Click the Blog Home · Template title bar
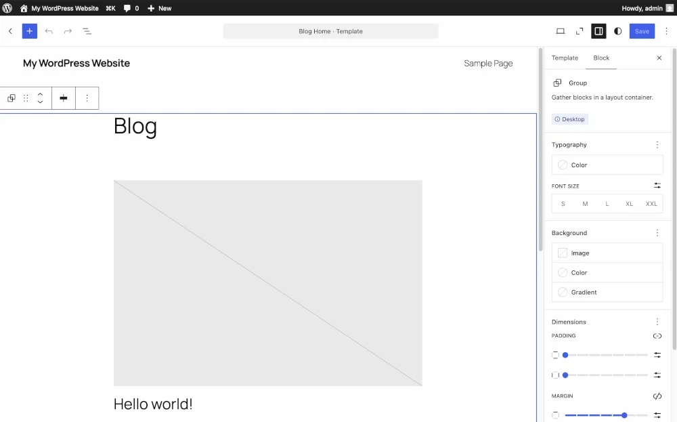Screen dimensions: 677x422 click(331, 31)
